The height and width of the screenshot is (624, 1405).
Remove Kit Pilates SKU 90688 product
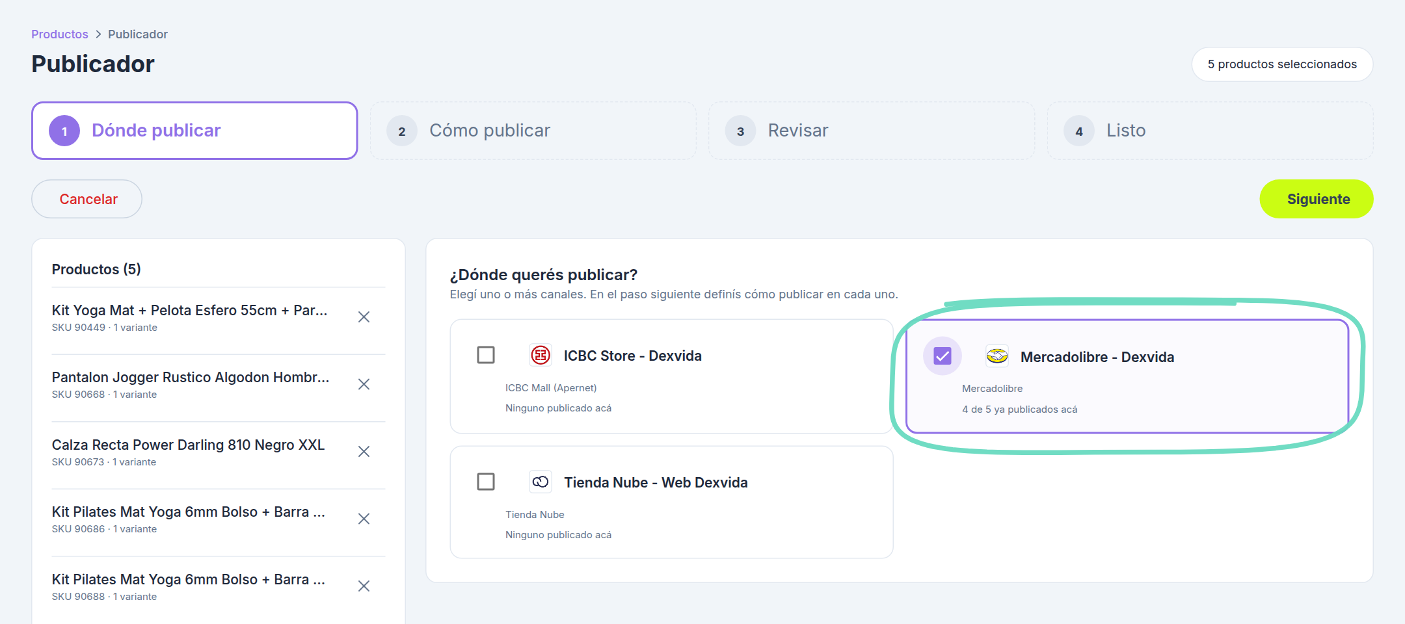[x=364, y=586]
